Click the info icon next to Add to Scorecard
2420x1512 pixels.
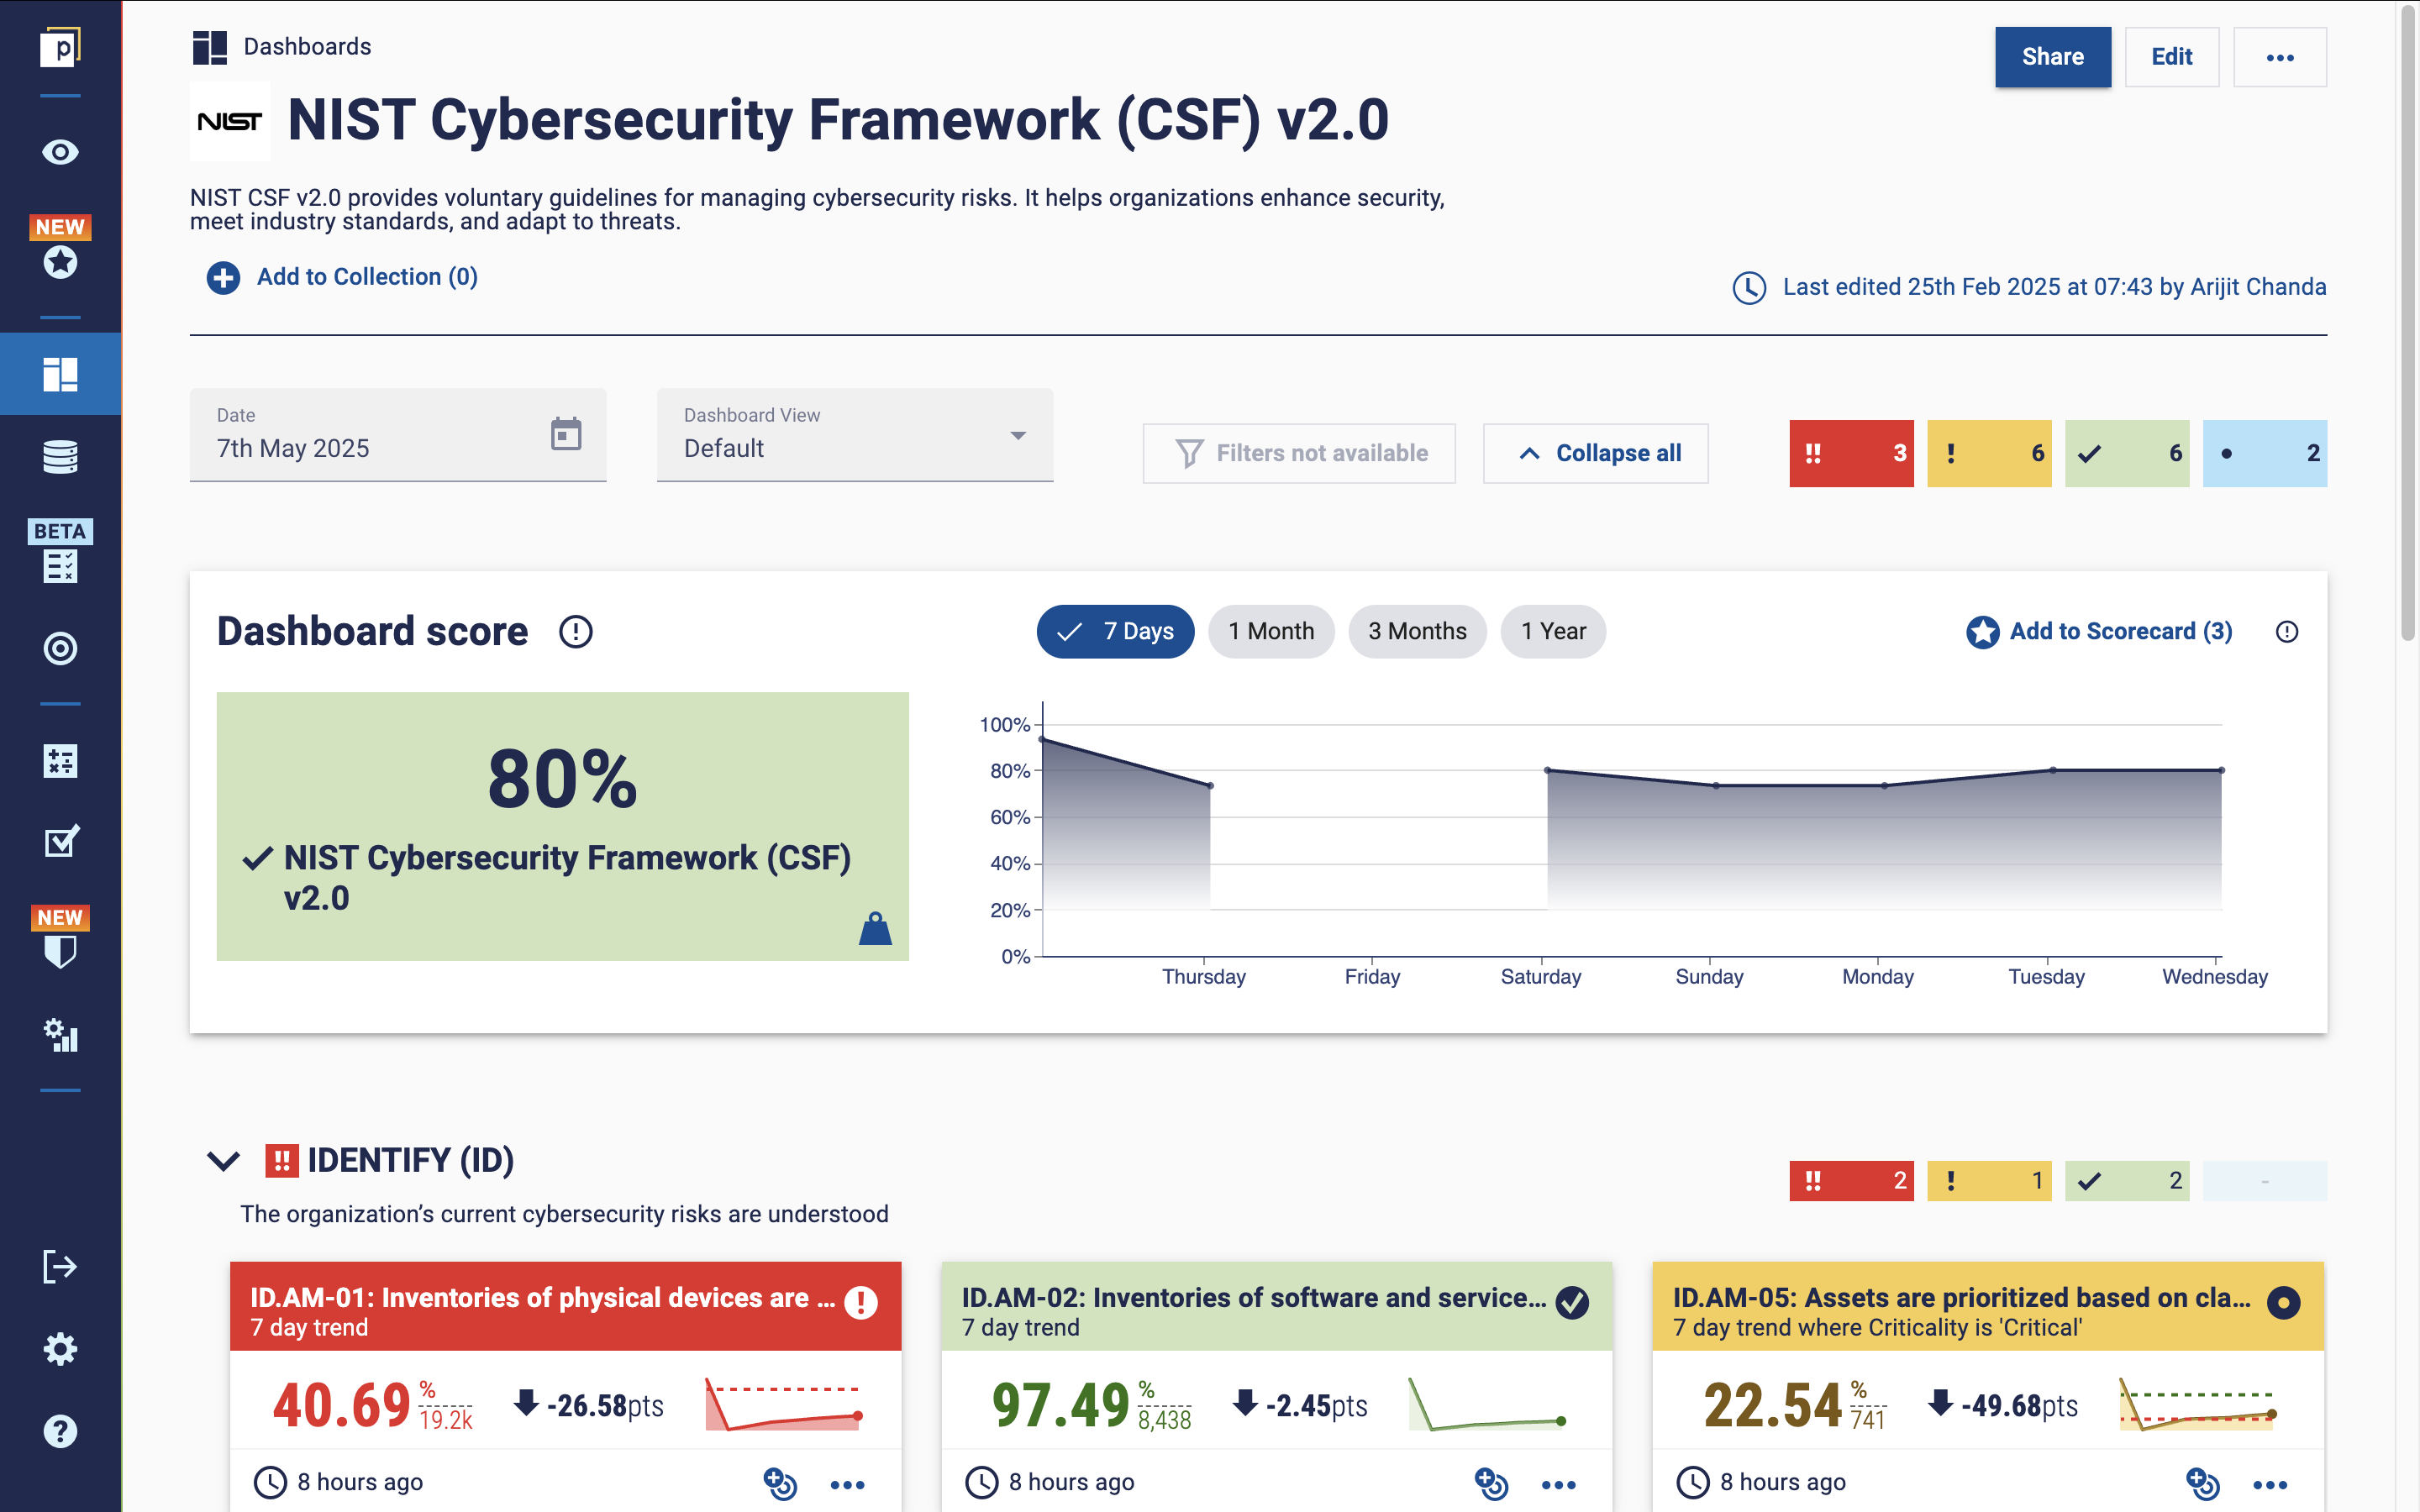(2286, 632)
